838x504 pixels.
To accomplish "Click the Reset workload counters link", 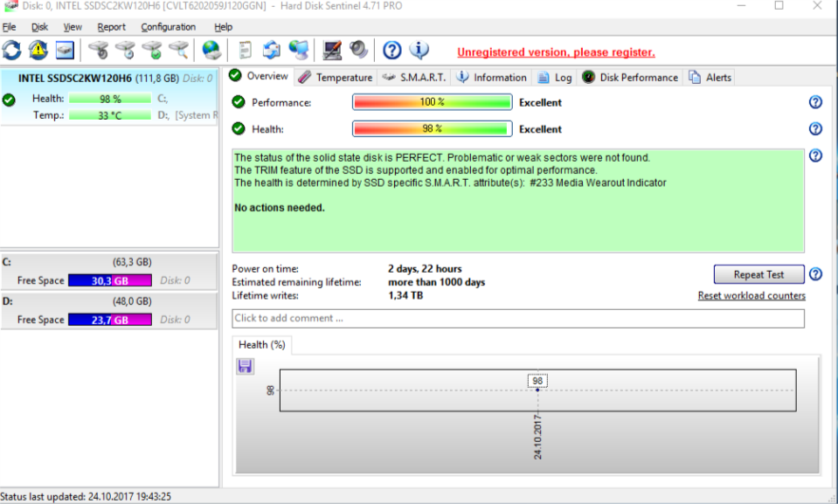I will coord(751,295).
